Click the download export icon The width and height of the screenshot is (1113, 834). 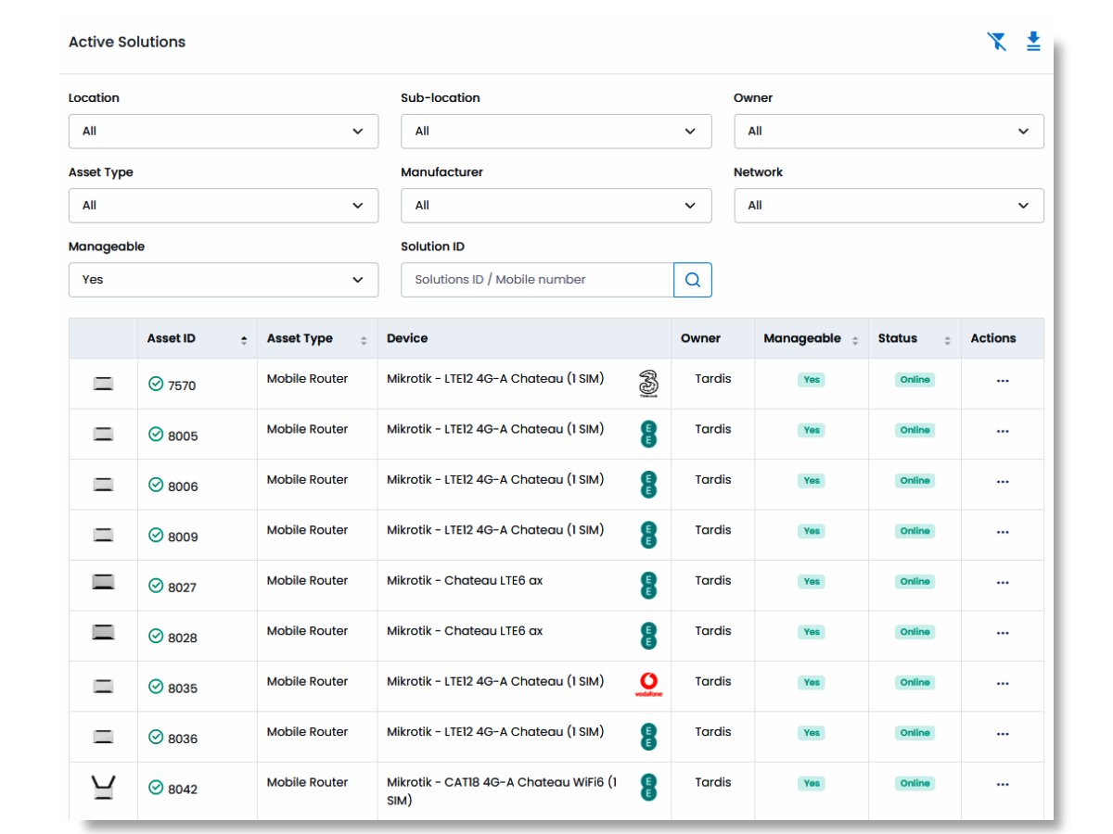[x=1033, y=42]
